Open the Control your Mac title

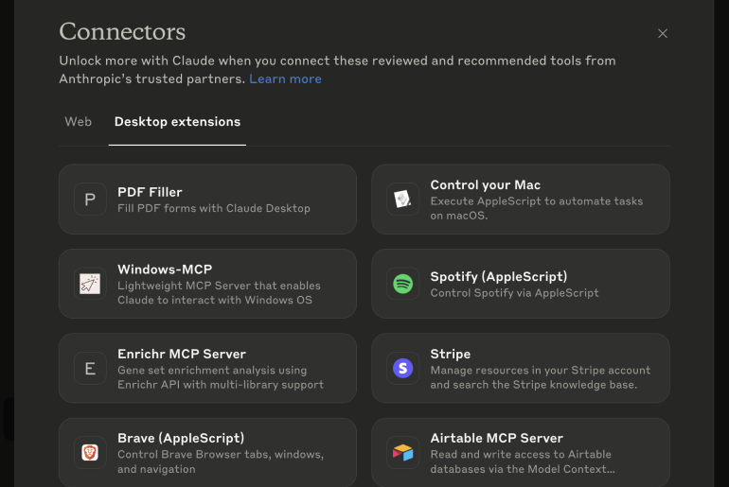click(486, 184)
